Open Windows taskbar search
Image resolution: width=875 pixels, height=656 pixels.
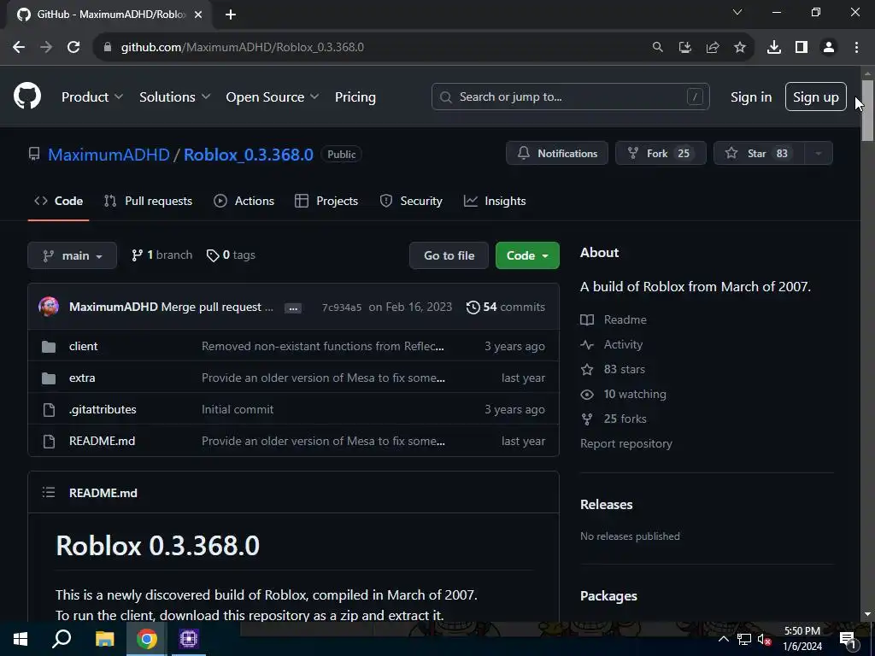pyautogui.click(x=62, y=639)
